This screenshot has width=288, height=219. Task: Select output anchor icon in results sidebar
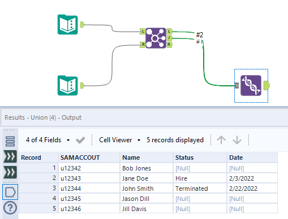click(x=10, y=192)
